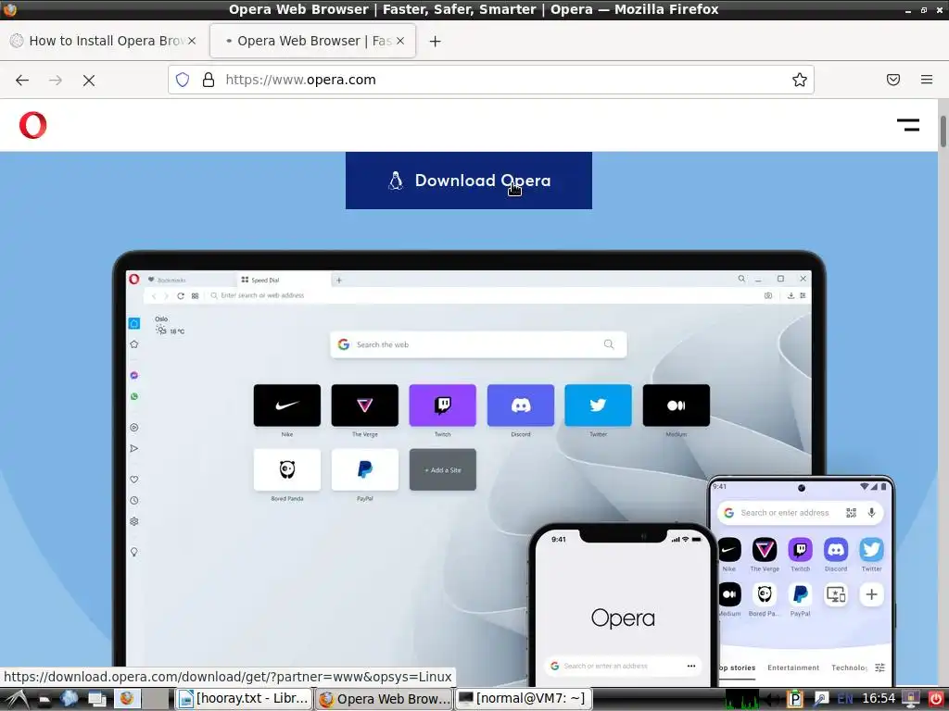Screen dimensions: 949x711
Task: Launch the file manager from taskbar
Action: click(44, 700)
